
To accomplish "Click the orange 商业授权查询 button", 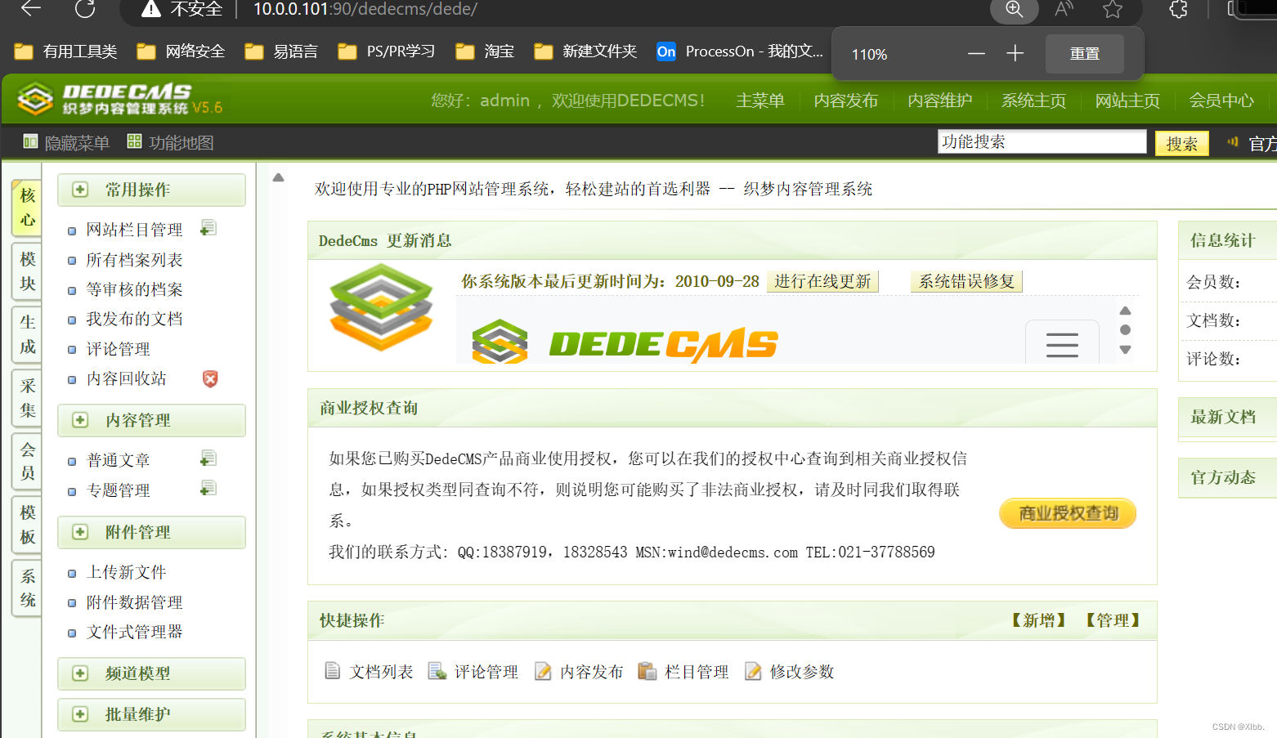I will [1068, 513].
